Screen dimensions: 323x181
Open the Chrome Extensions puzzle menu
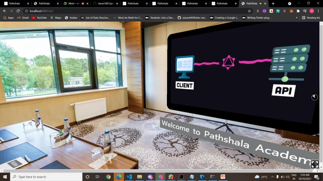[298, 11]
